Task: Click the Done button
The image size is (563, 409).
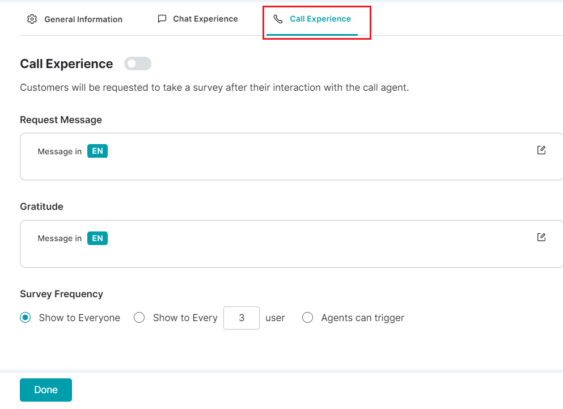Action: [46, 390]
